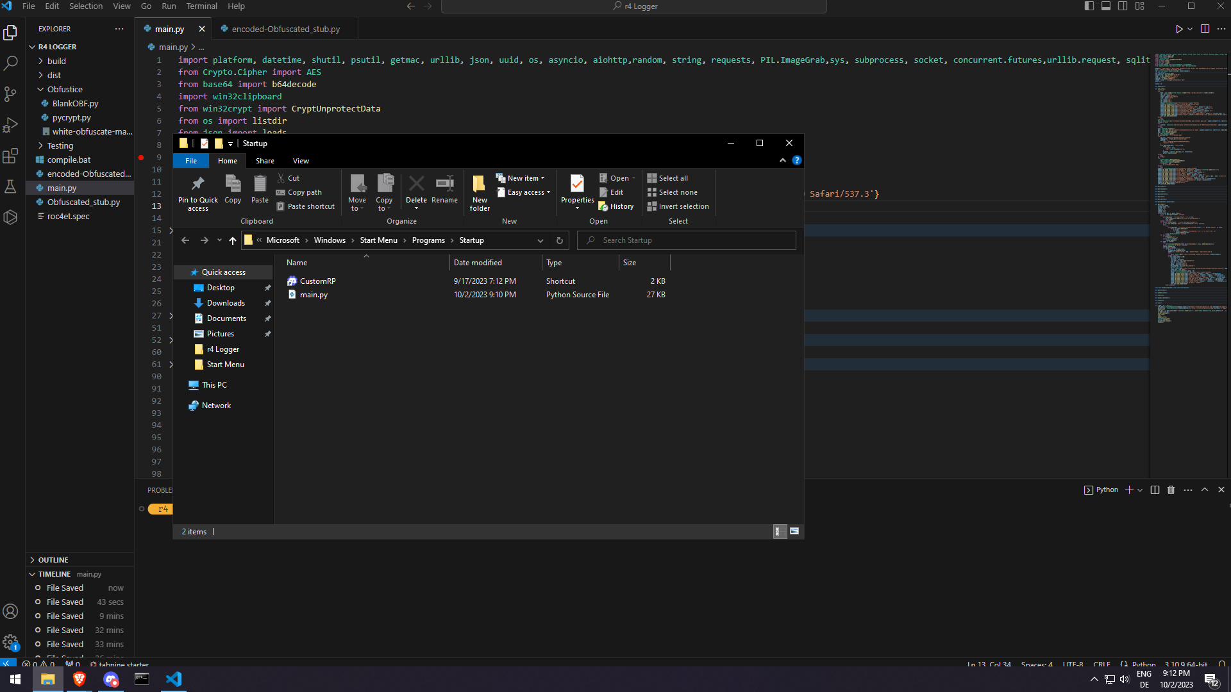Switch to the View ribbon tab in File Explorer
The image size is (1231, 692).
coord(301,161)
